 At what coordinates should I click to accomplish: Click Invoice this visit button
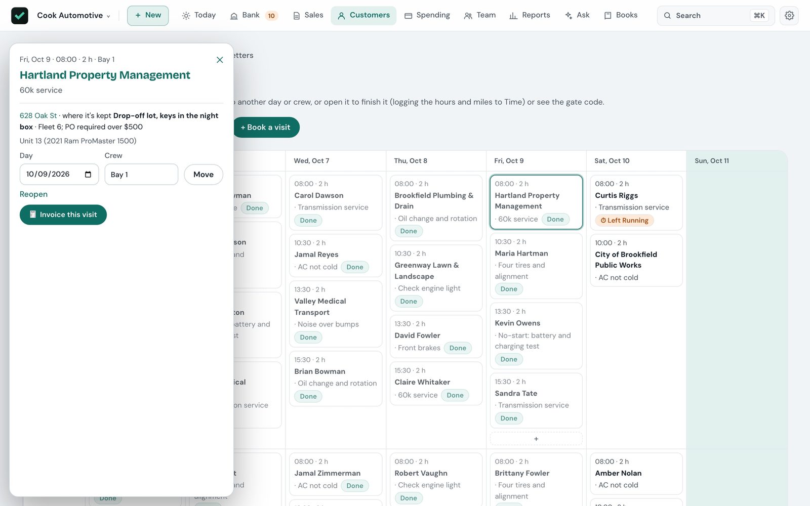pos(63,215)
